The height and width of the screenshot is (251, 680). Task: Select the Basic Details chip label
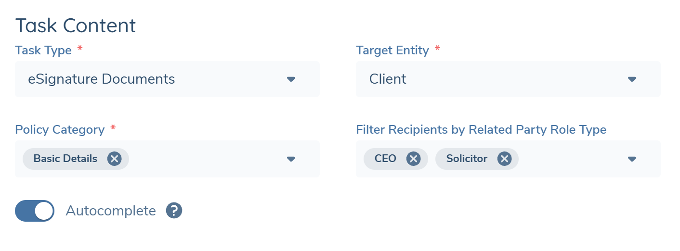[65, 159]
